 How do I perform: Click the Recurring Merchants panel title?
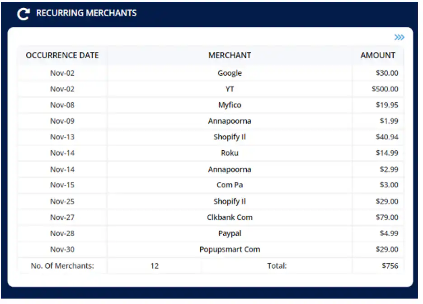click(x=86, y=13)
